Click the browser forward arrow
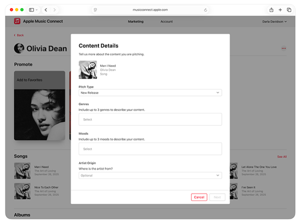This screenshot has width=301, height=224. [55, 10]
